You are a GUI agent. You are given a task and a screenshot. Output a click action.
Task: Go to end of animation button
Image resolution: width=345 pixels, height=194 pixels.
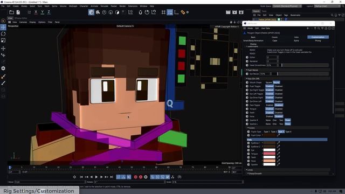coord(112,177)
